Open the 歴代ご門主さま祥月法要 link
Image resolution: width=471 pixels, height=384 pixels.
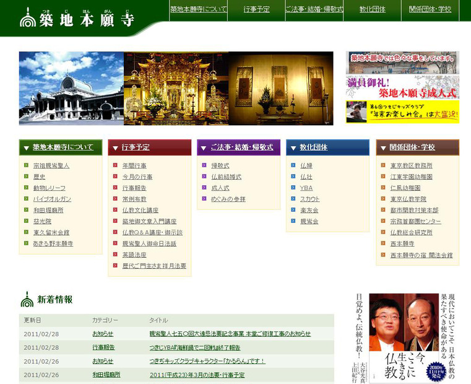click(x=154, y=266)
